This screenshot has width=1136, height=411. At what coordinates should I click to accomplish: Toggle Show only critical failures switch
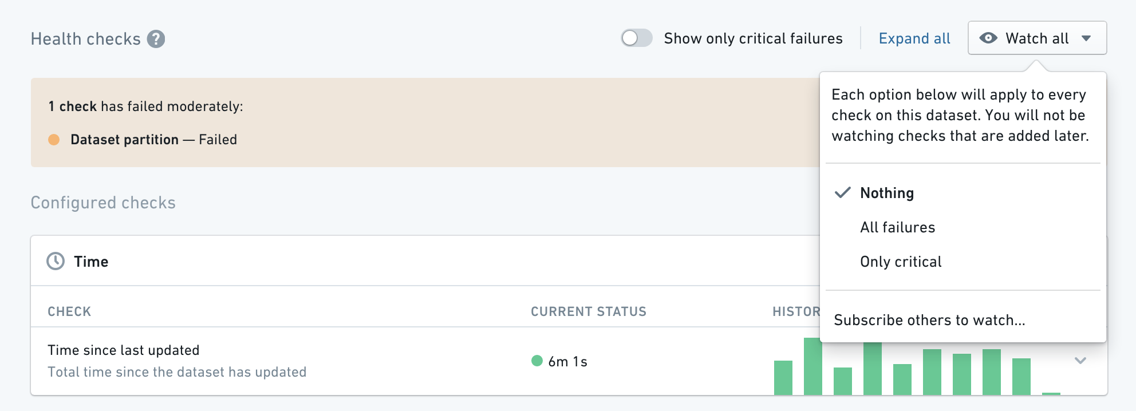click(x=637, y=38)
